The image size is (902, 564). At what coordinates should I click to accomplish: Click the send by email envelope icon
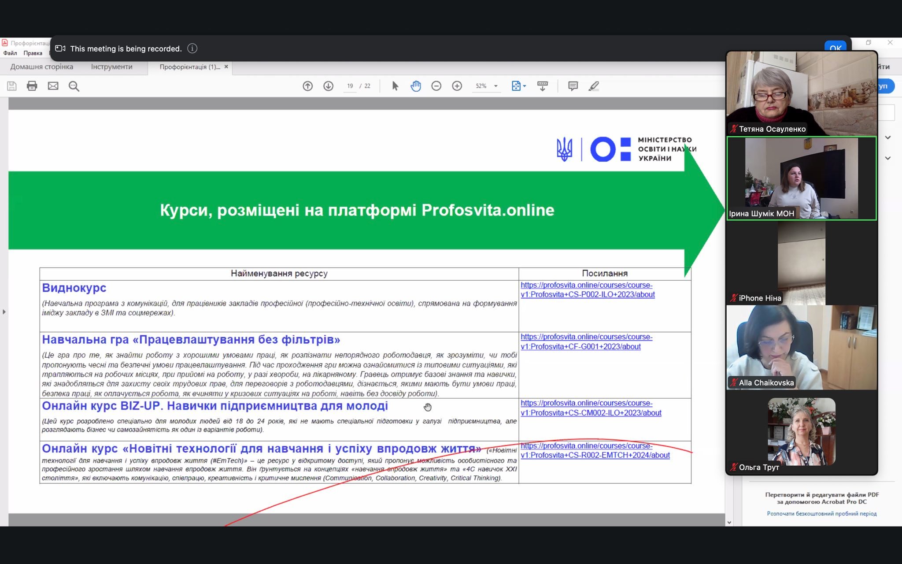pyautogui.click(x=53, y=86)
